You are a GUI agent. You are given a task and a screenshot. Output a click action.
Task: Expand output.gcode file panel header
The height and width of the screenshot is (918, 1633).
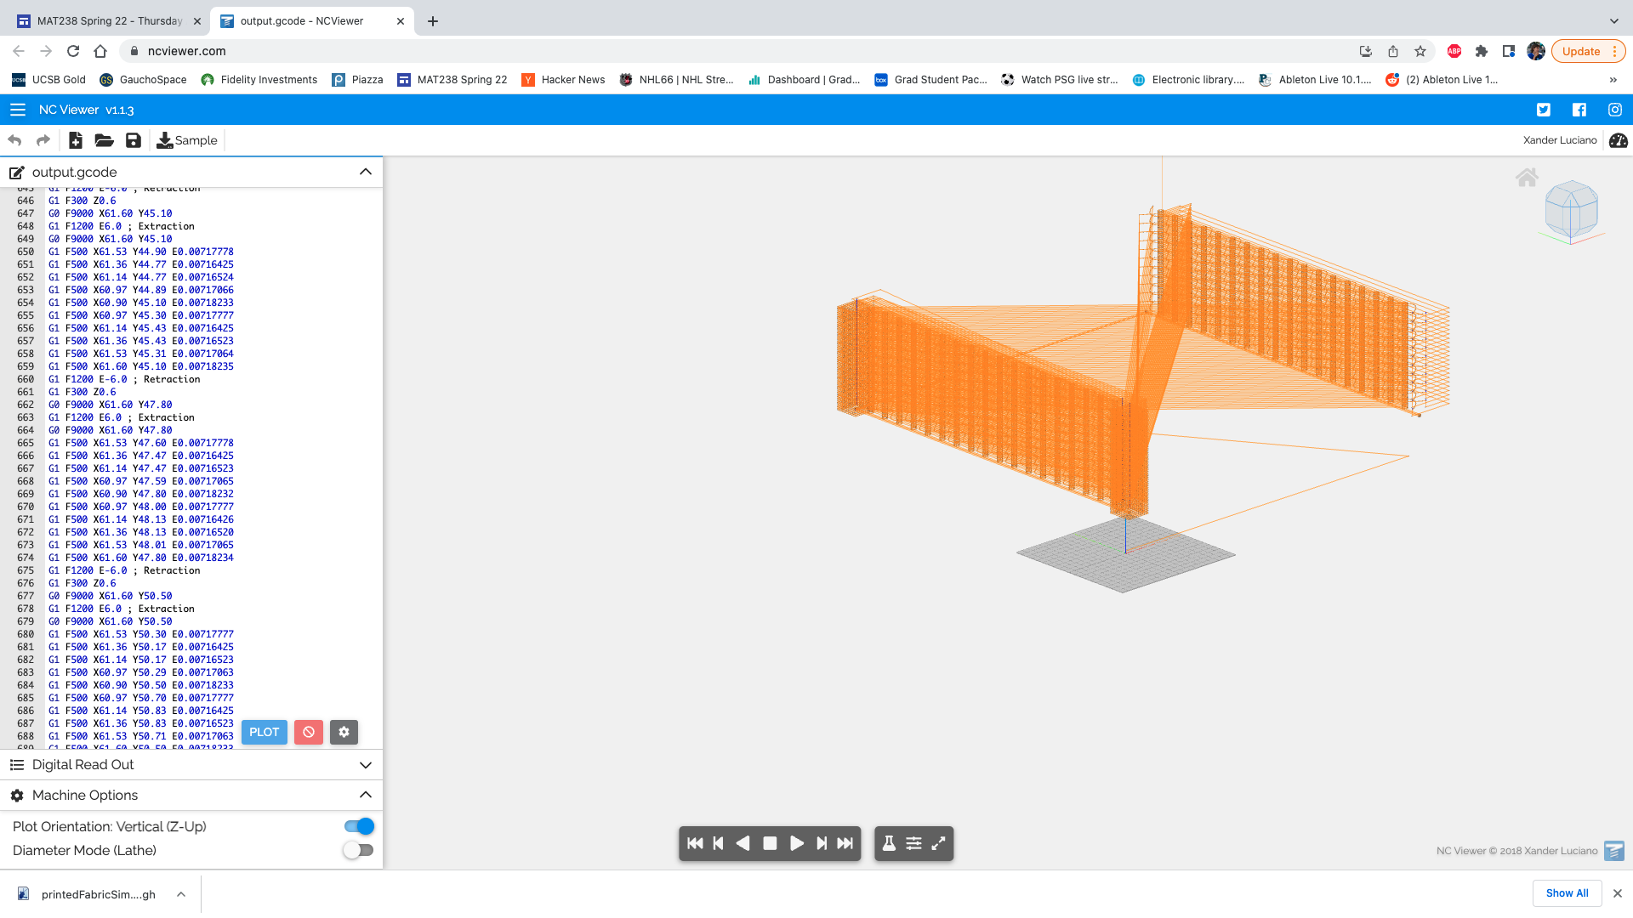click(366, 172)
